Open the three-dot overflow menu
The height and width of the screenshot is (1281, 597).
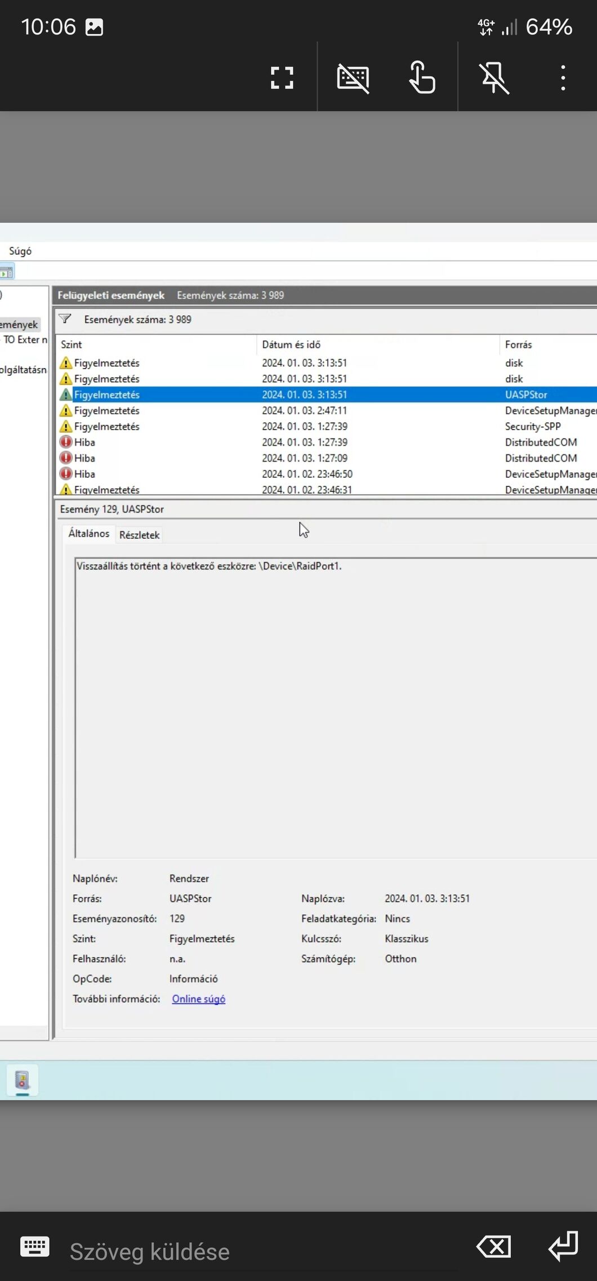point(563,78)
